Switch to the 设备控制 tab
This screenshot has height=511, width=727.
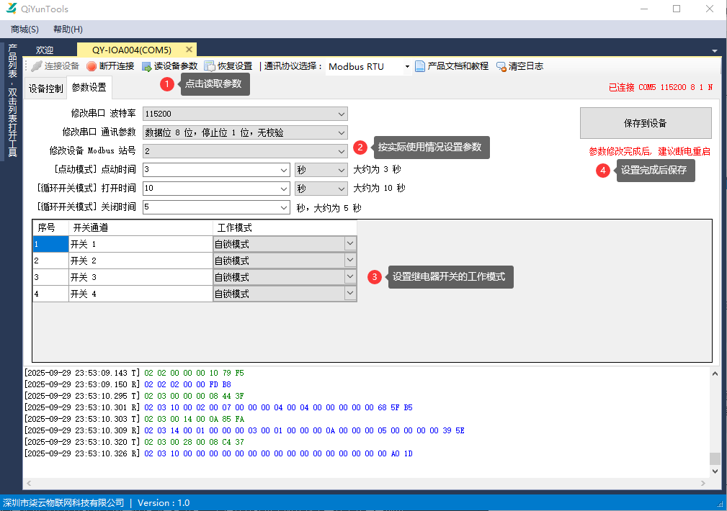[x=45, y=89]
